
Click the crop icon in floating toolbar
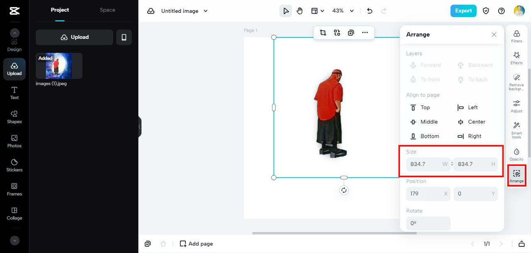(323, 33)
